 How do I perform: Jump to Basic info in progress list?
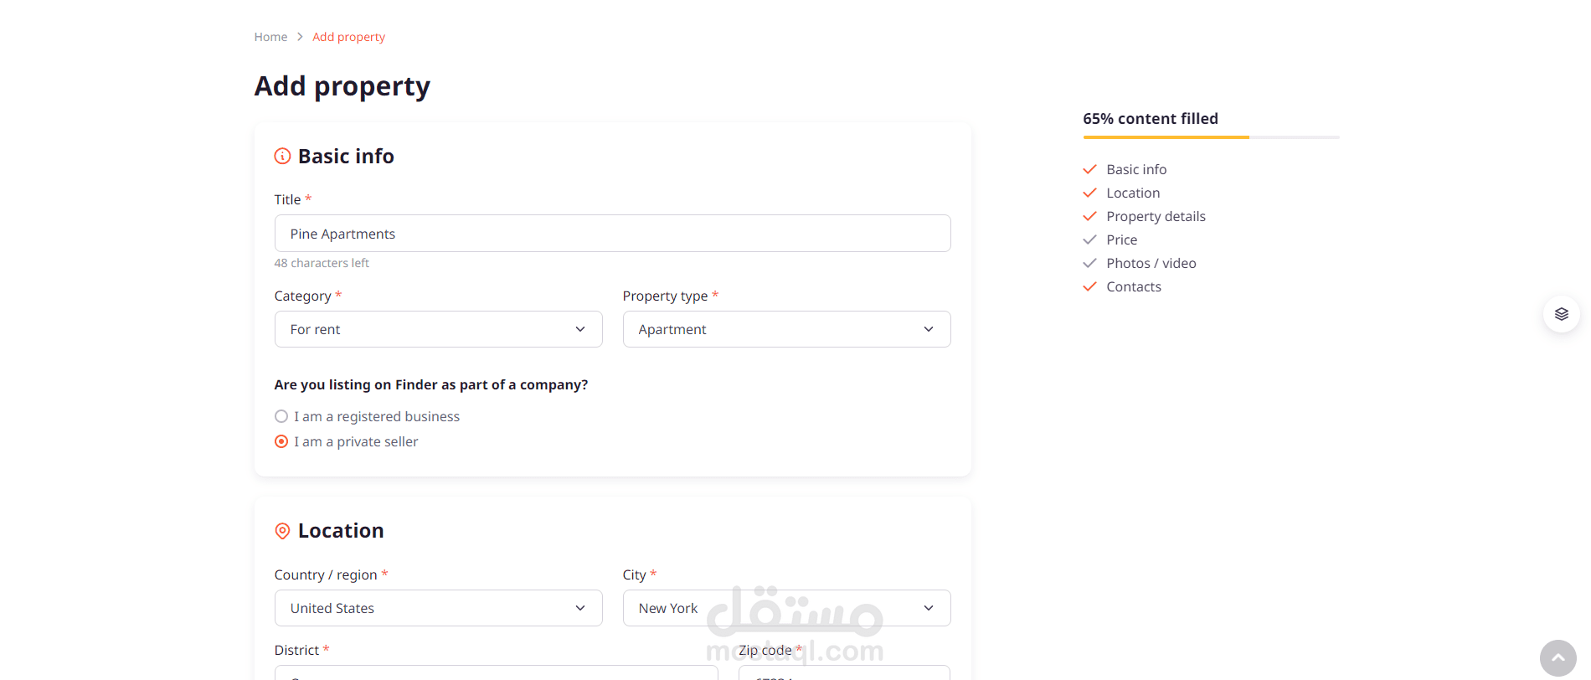pyautogui.click(x=1136, y=169)
